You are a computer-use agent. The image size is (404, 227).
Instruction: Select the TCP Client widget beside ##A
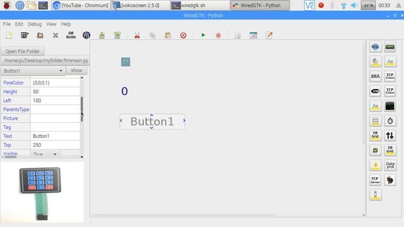point(390,76)
